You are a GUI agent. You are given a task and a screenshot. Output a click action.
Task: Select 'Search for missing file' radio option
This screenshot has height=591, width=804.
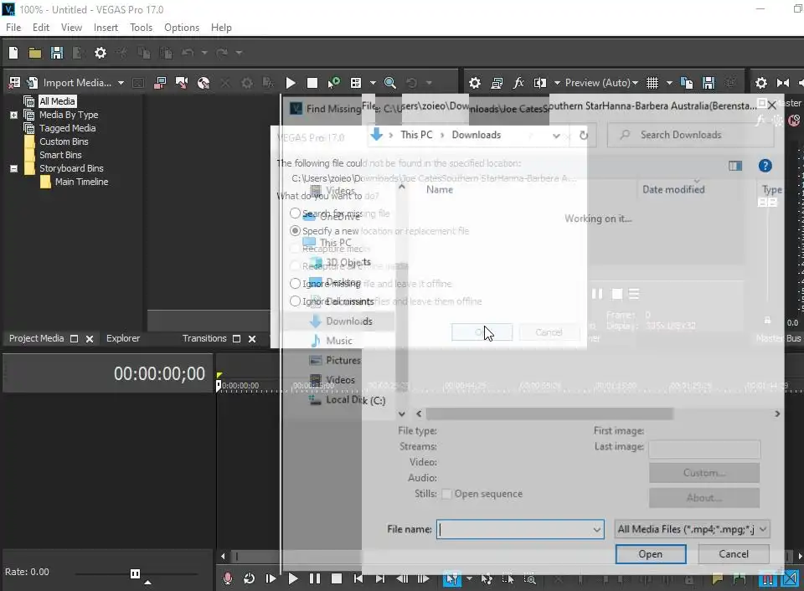(x=295, y=213)
